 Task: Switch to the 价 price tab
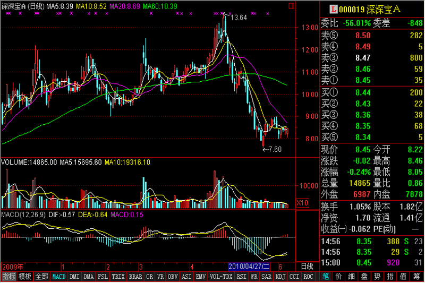338,277
